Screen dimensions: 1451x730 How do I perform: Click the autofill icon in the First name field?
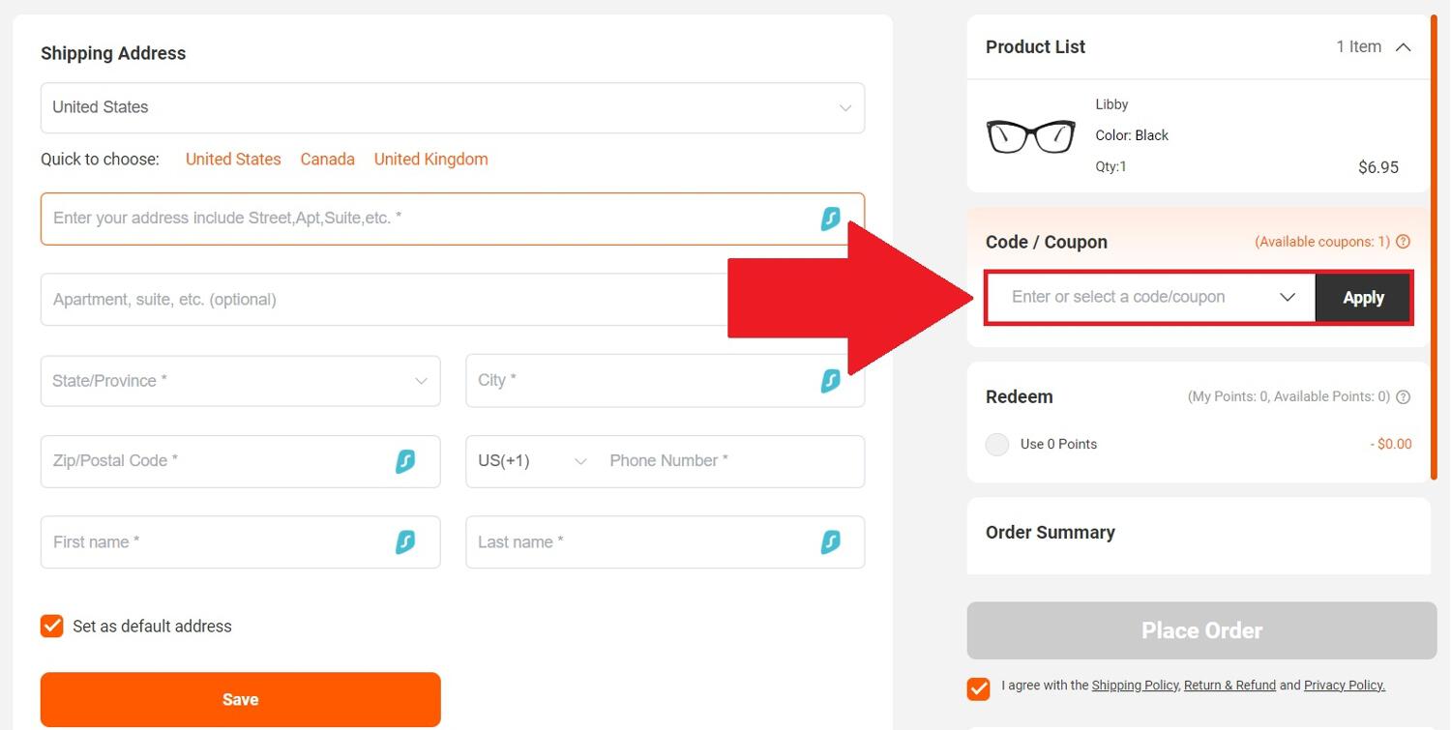(406, 542)
